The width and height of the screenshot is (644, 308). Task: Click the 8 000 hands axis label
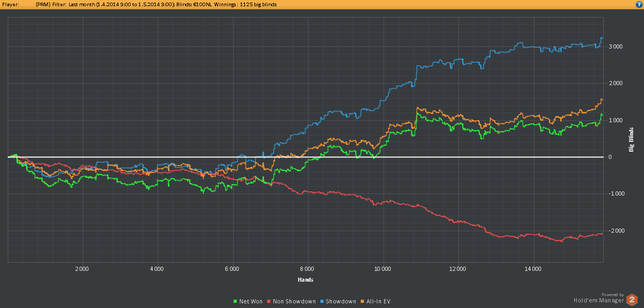[x=307, y=269]
